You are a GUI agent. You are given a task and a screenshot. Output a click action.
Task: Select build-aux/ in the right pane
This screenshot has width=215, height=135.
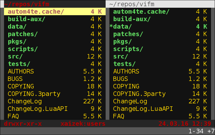click(x=160, y=19)
